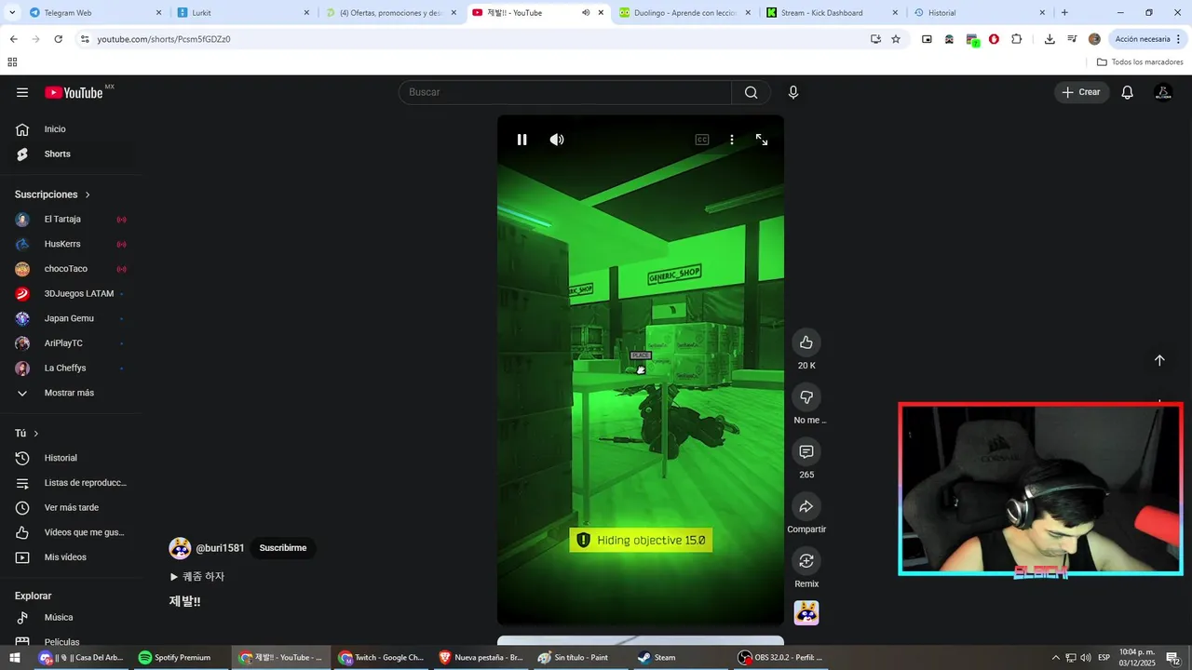
Task: Open a new browser tab
Action: [1064, 13]
